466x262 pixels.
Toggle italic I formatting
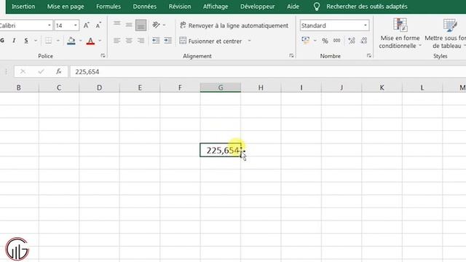click(x=14, y=41)
